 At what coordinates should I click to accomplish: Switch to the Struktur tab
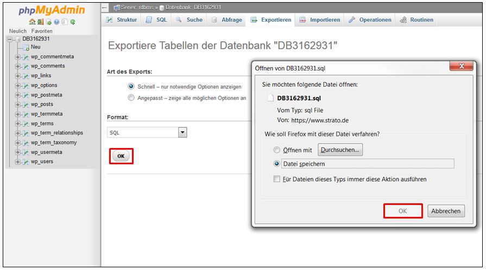[x=122, y=20]
